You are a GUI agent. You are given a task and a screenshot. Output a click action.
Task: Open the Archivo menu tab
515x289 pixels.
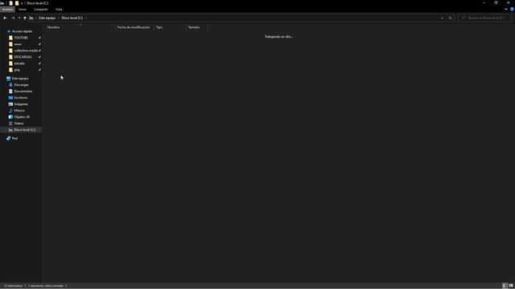tap(7, 9)
